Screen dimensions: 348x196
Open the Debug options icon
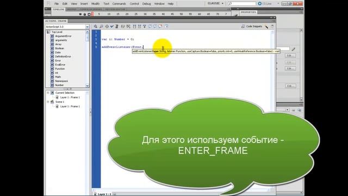click(x=128, y=26)
